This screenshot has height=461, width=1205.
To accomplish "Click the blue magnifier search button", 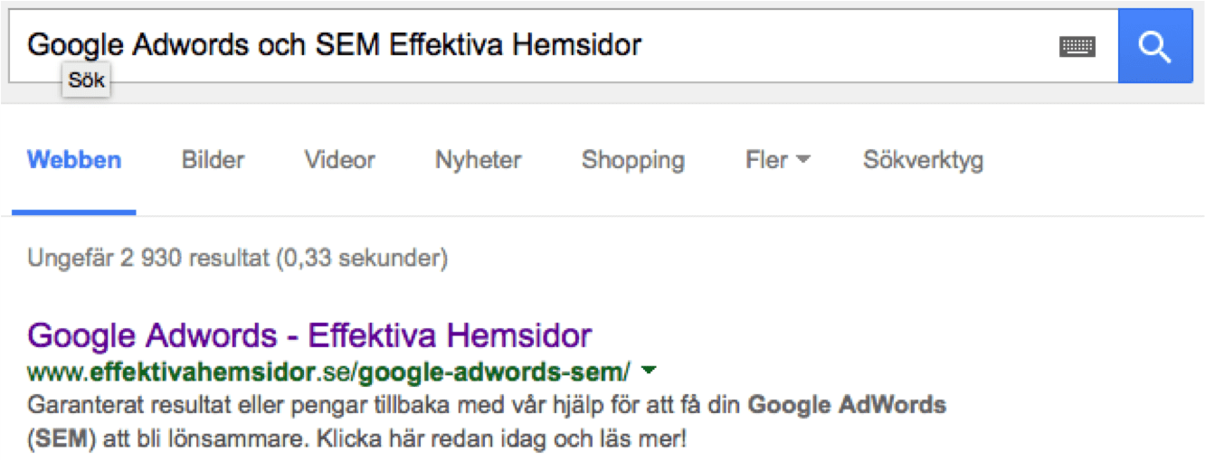I will tap(1155, 46).
